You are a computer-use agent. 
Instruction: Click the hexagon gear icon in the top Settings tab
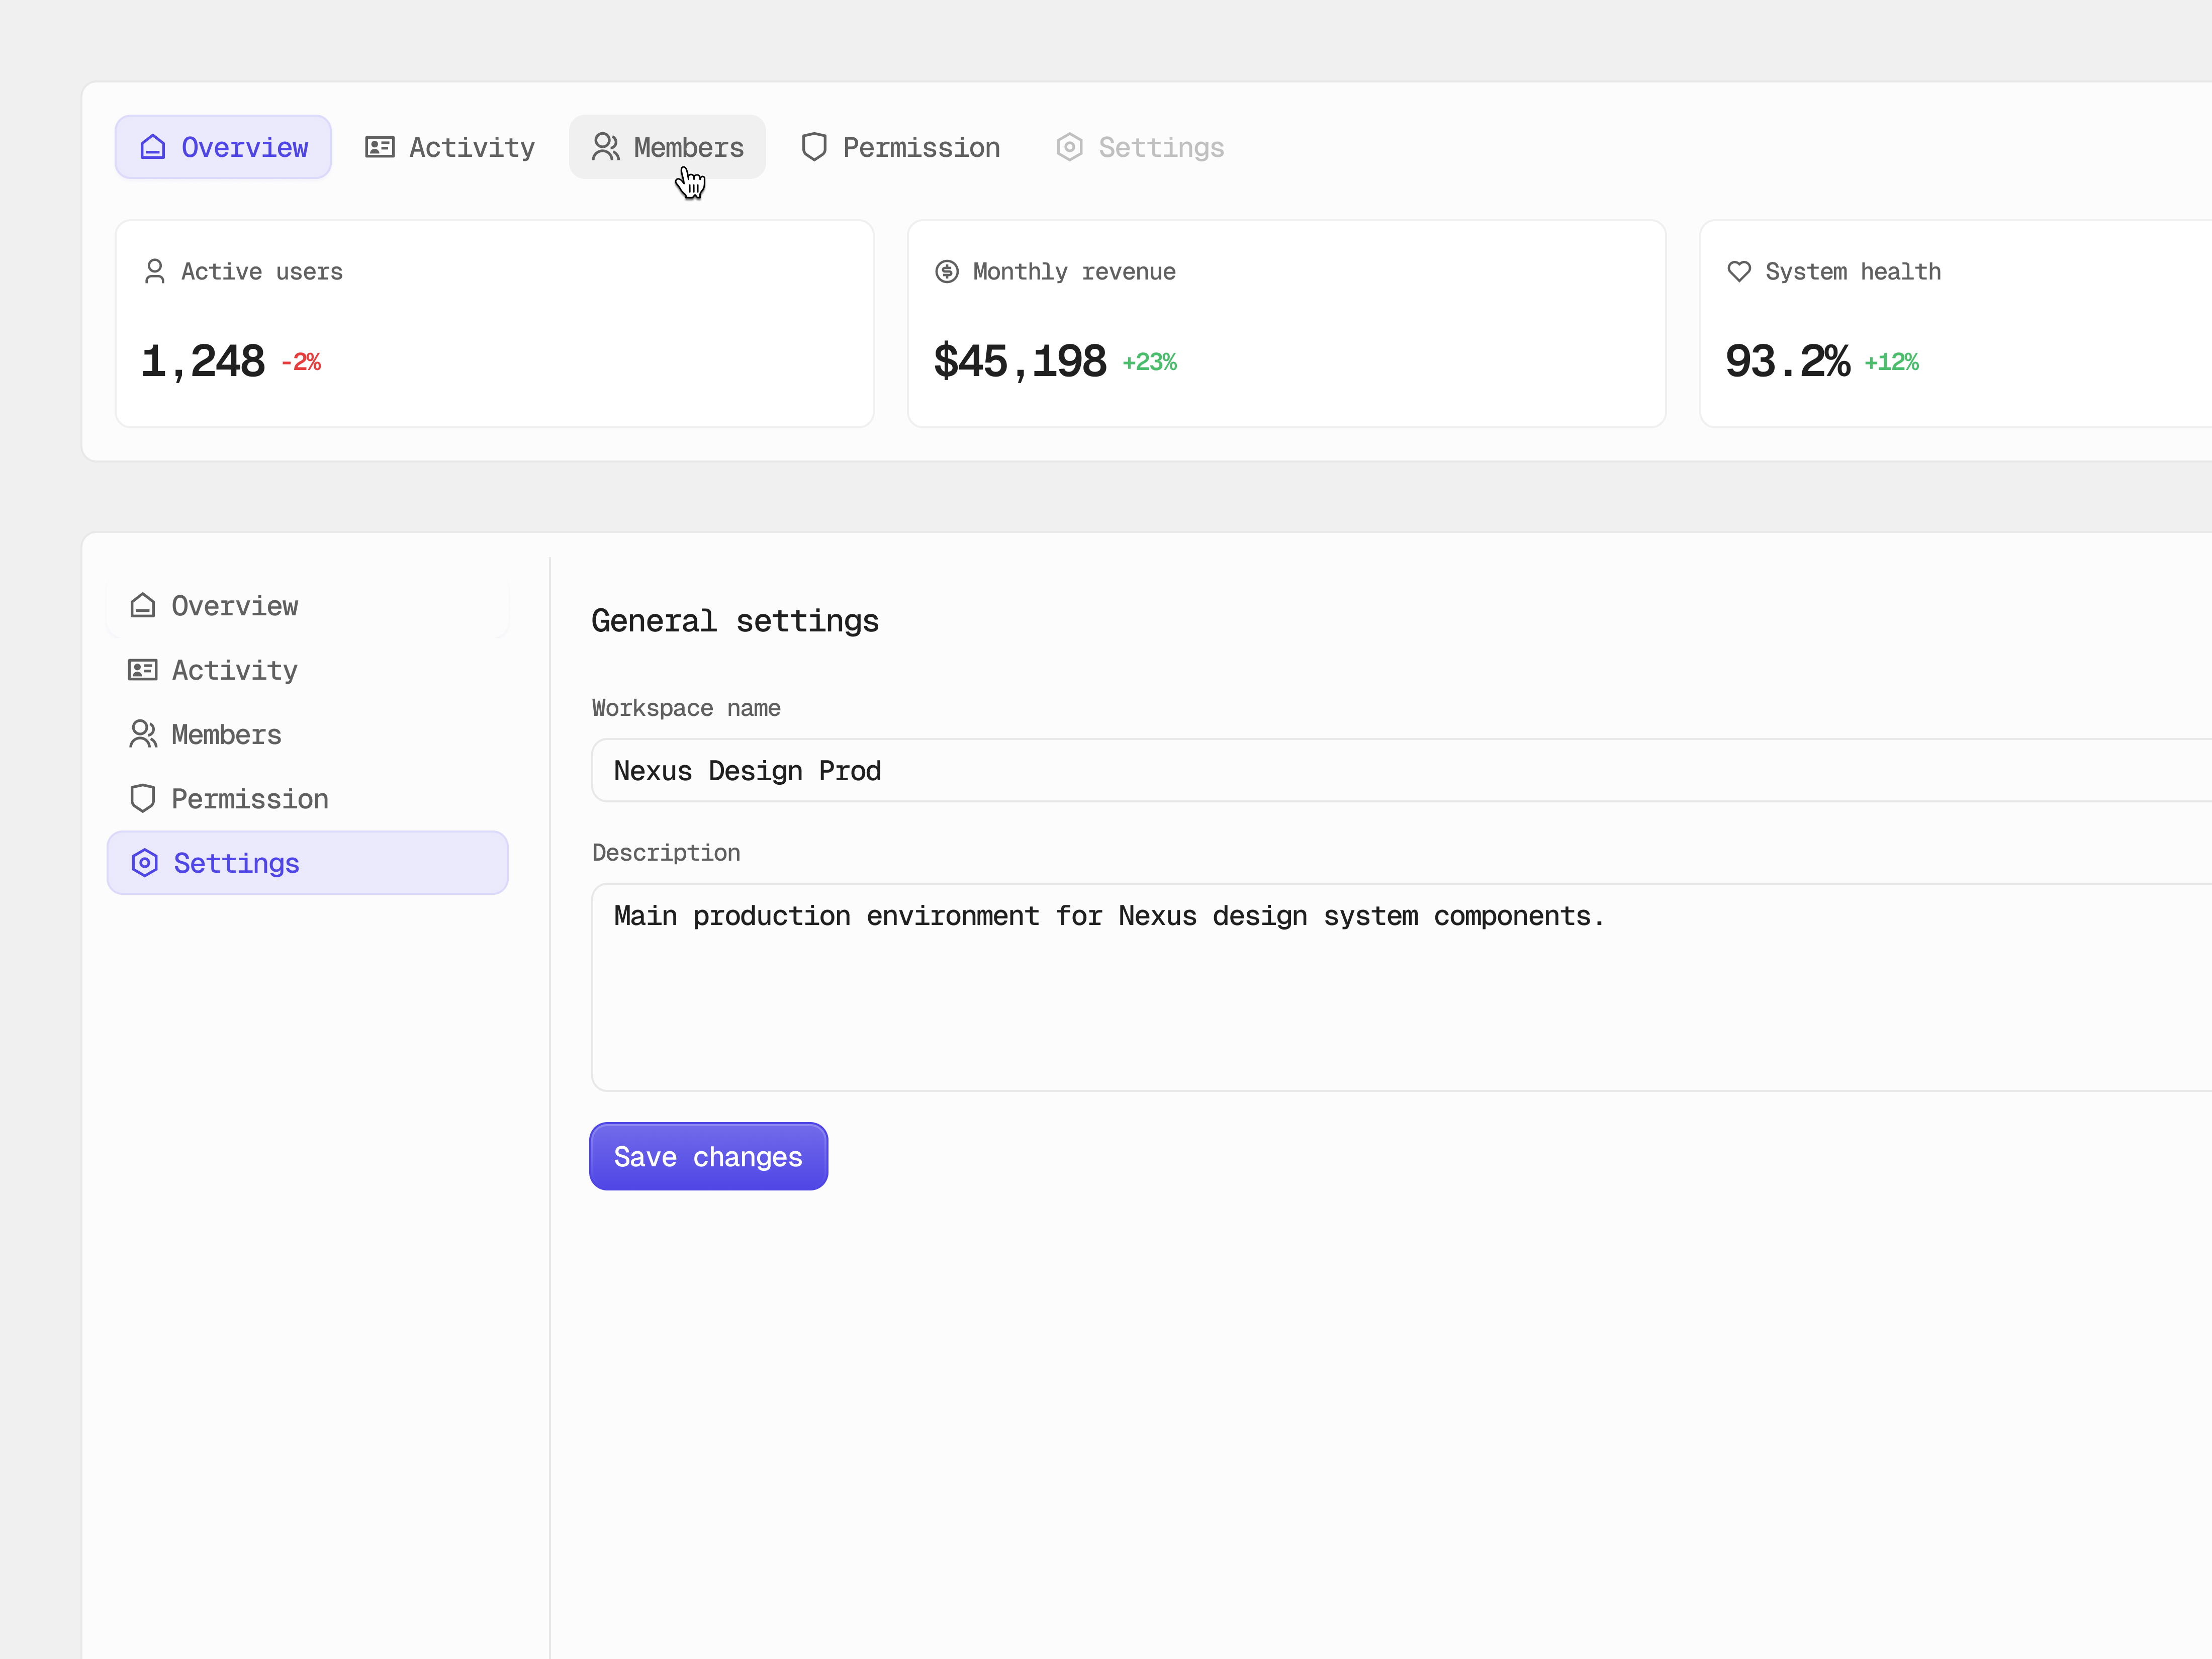[1070, 147]
